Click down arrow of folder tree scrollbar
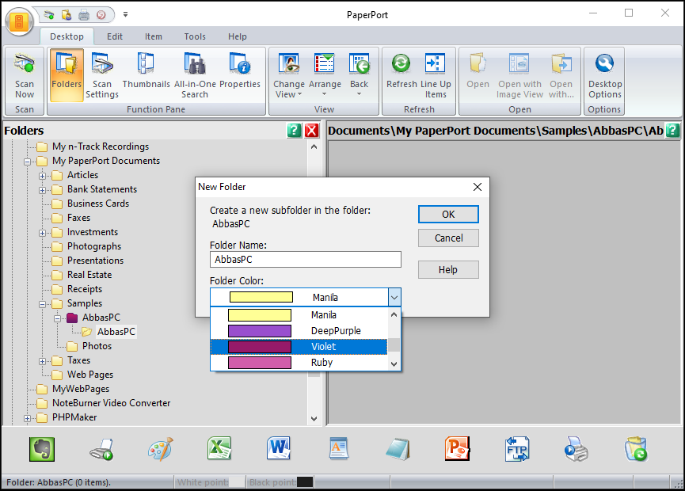The width and height of the screenshot is (685, 491). (314, 418)
